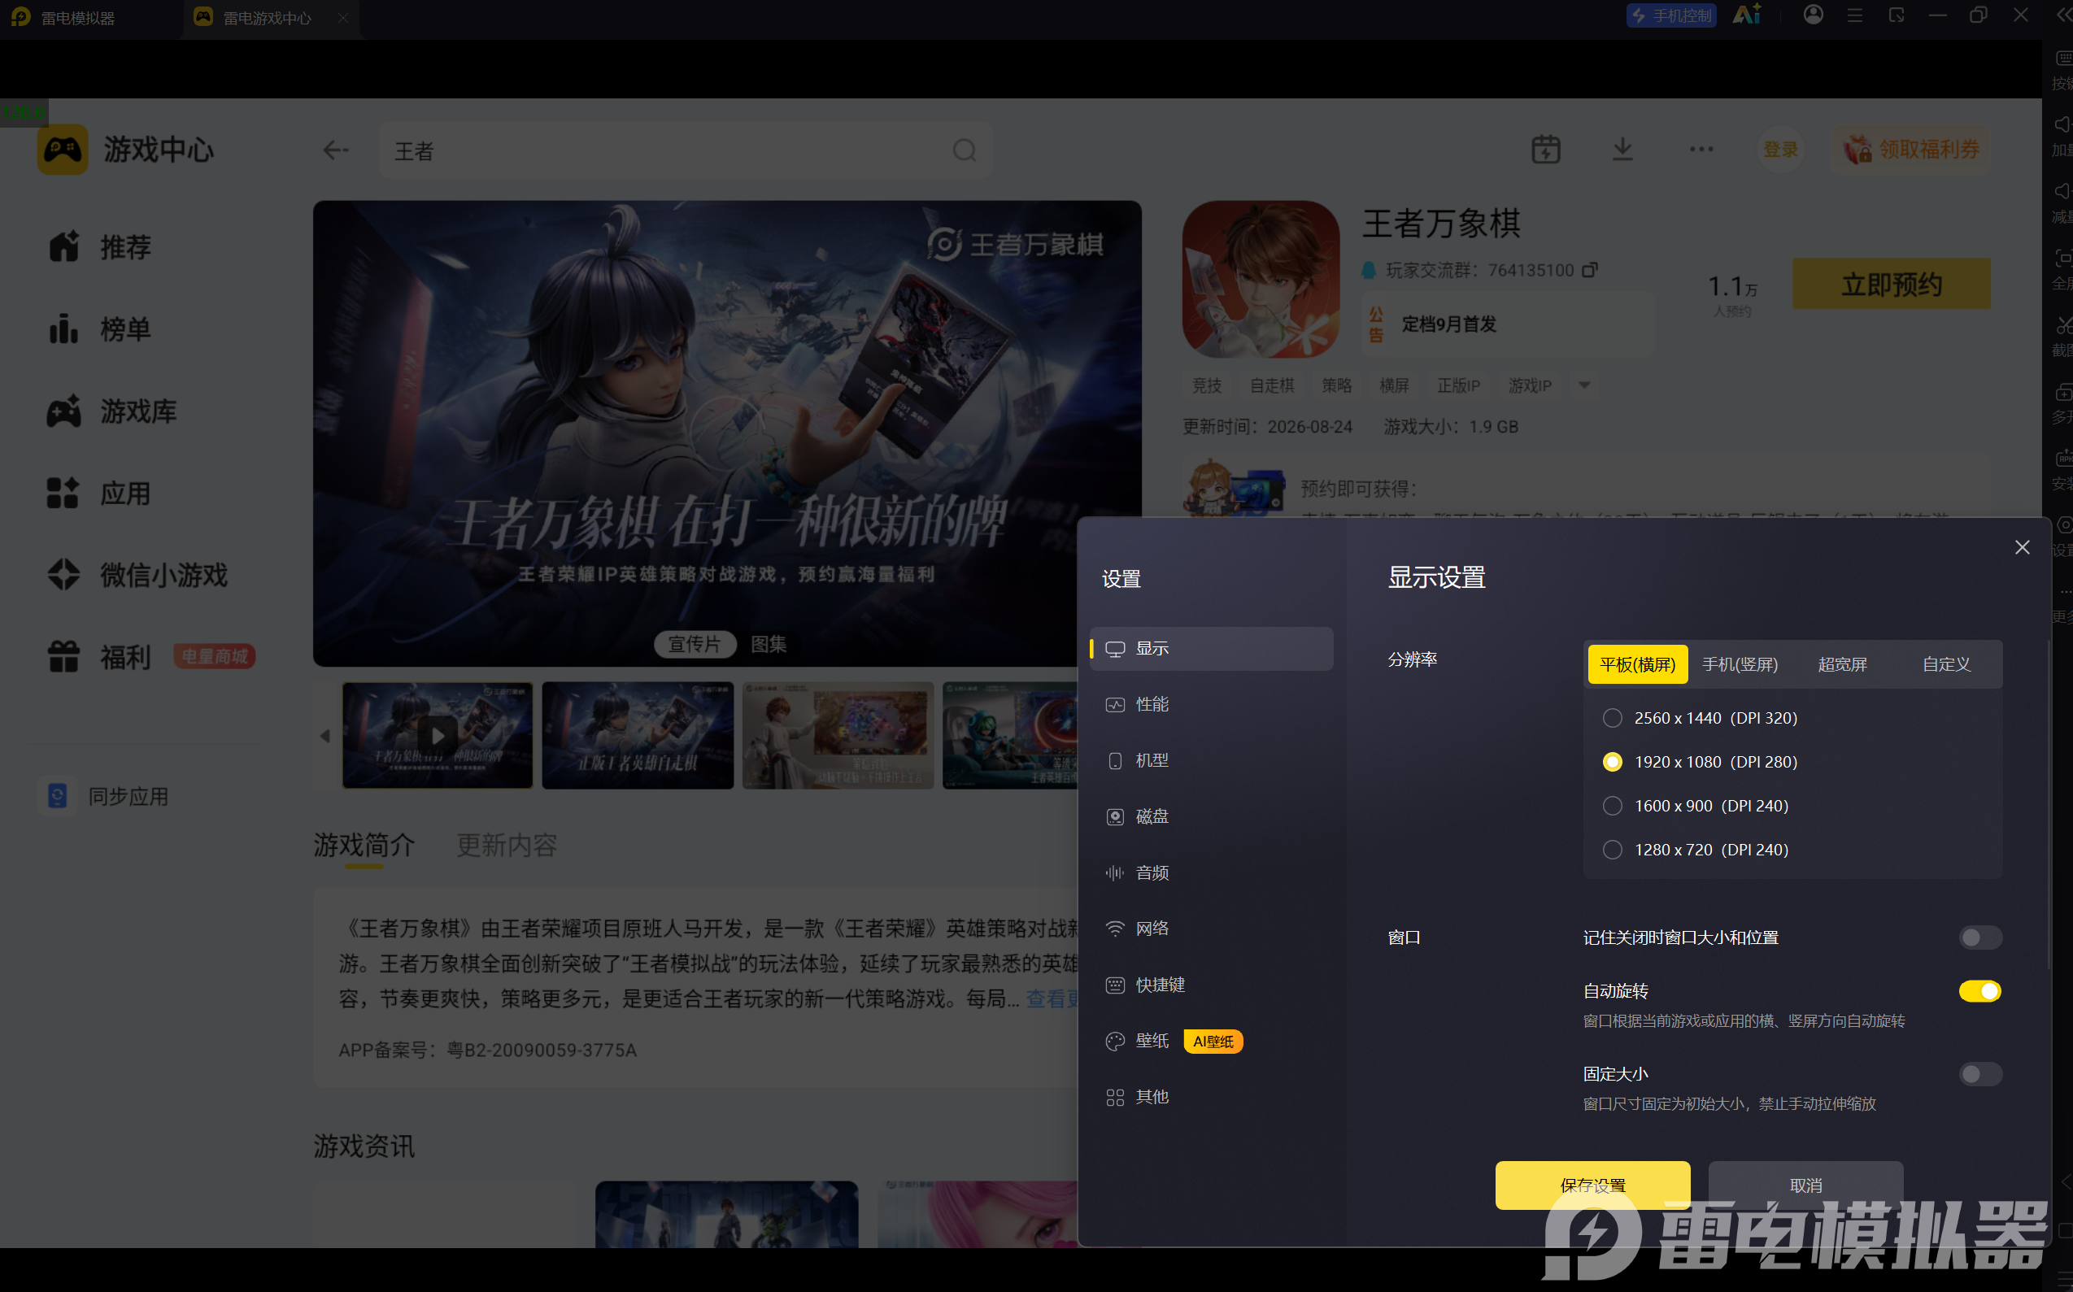2073x1292 pixels.
Task: Toggle 记住关闭时窗口大小和位置 switch
Action: pos(1979,937)
